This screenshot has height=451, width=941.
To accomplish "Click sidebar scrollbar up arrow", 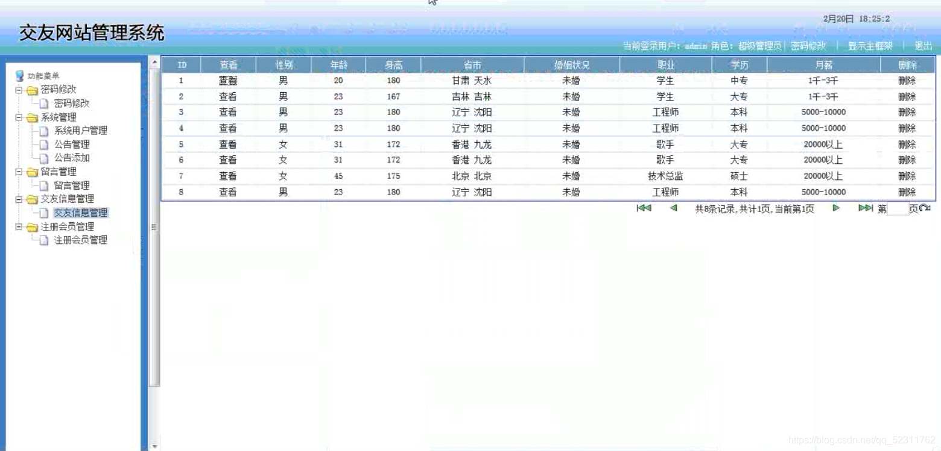I will (x=154, y=62).
